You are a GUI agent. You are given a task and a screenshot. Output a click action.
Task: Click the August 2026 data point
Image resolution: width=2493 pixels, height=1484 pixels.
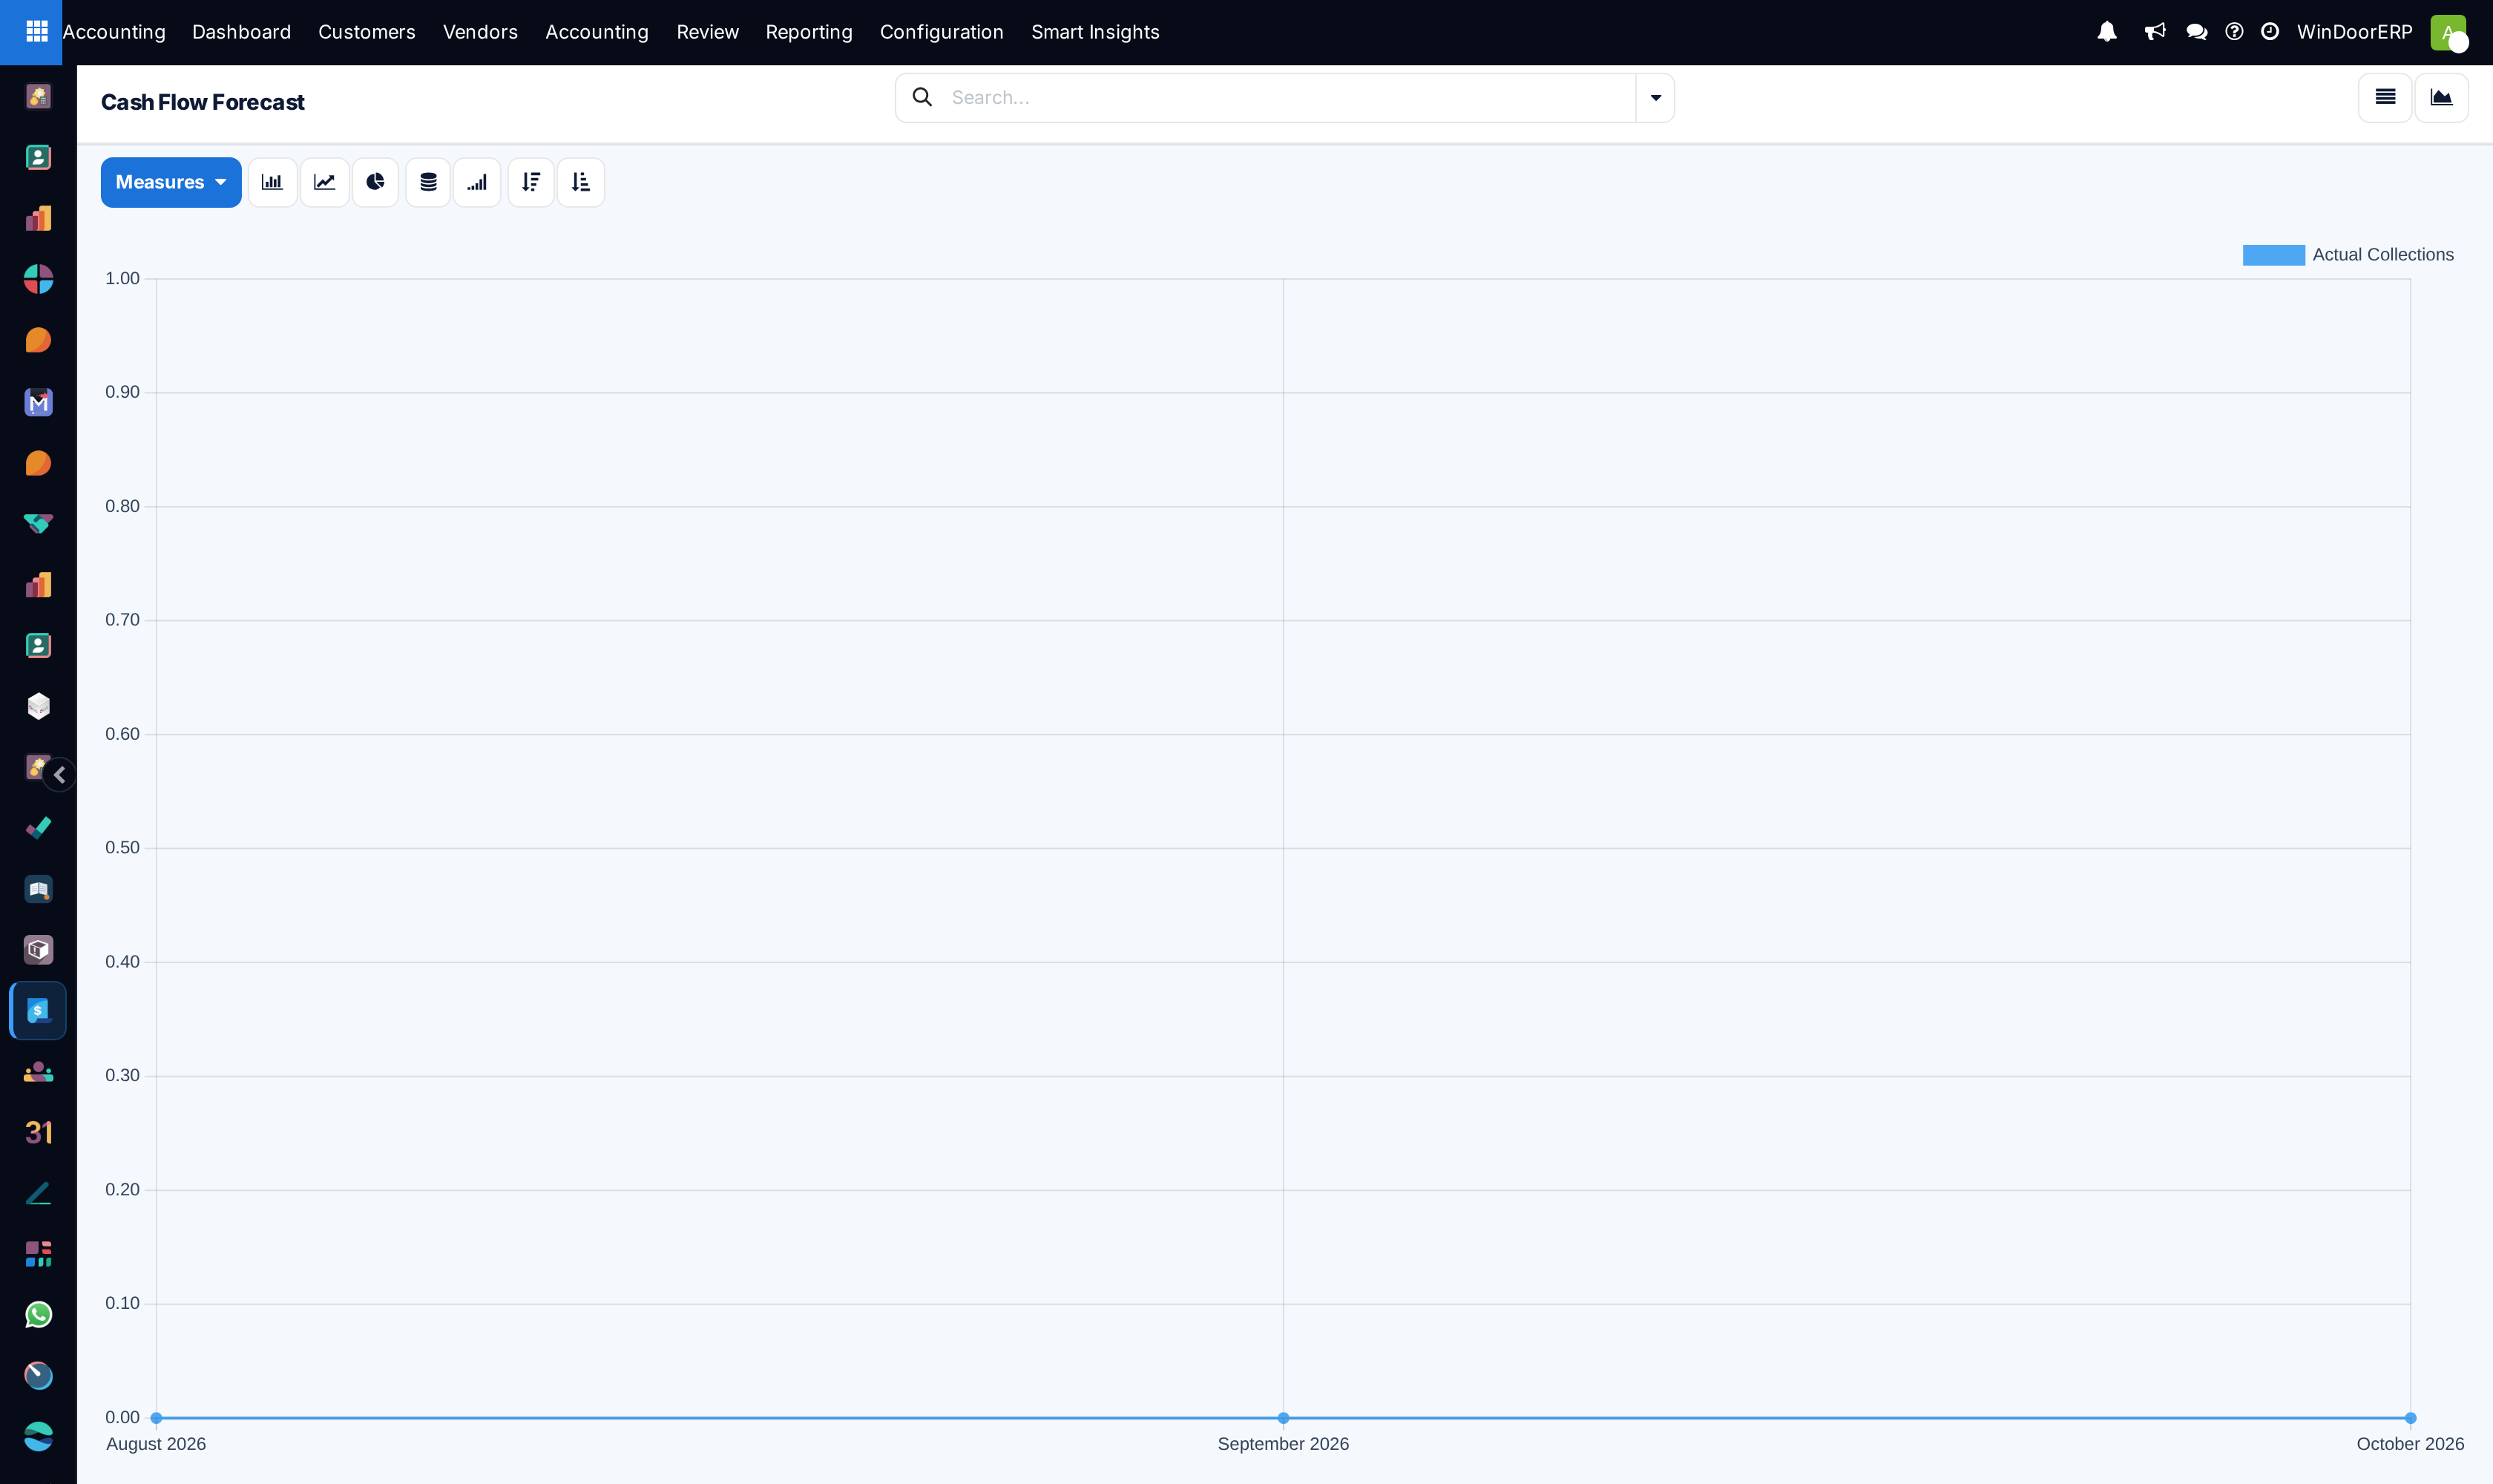[156, 1418]
